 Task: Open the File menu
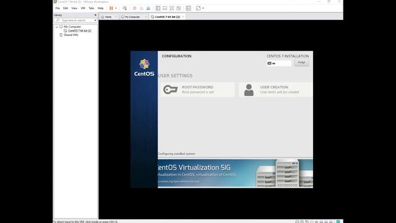(58, 8)
